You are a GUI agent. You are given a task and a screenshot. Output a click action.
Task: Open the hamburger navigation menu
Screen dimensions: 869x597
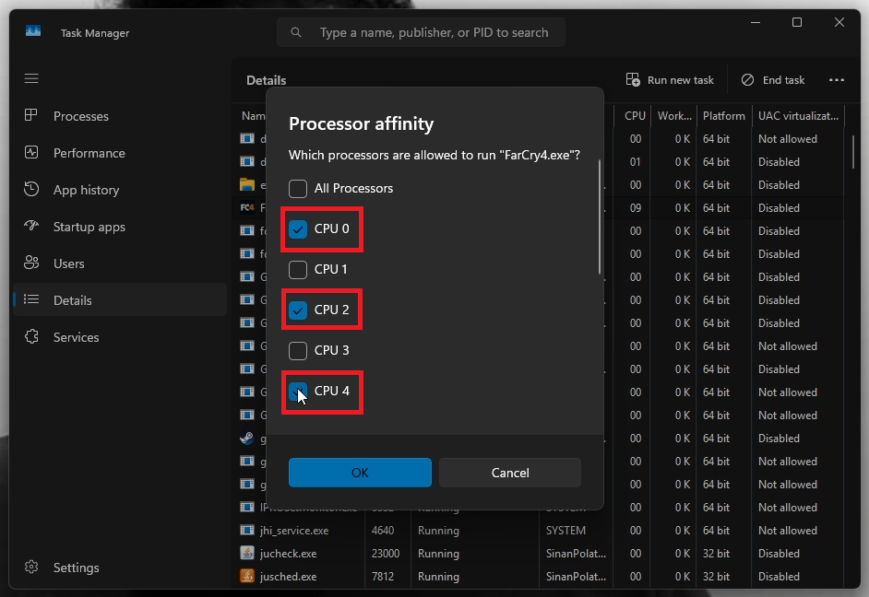[31, 78]
